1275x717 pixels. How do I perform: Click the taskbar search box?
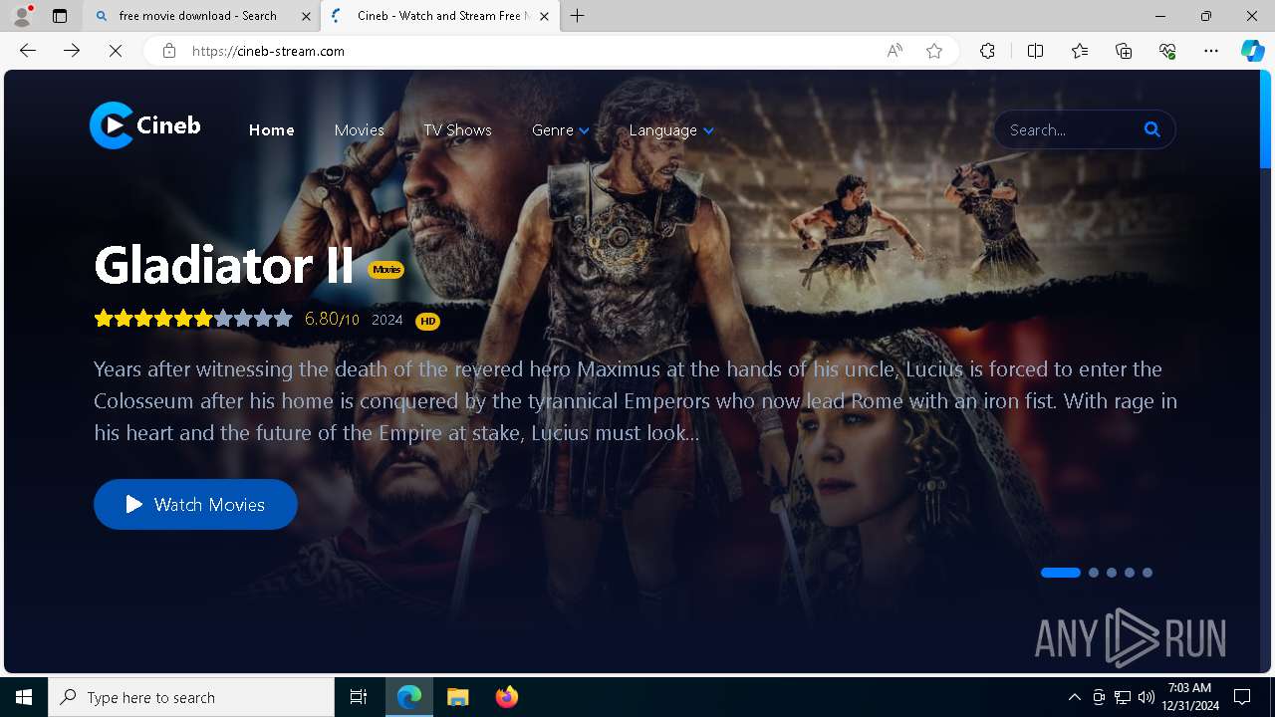click(191, 697)
